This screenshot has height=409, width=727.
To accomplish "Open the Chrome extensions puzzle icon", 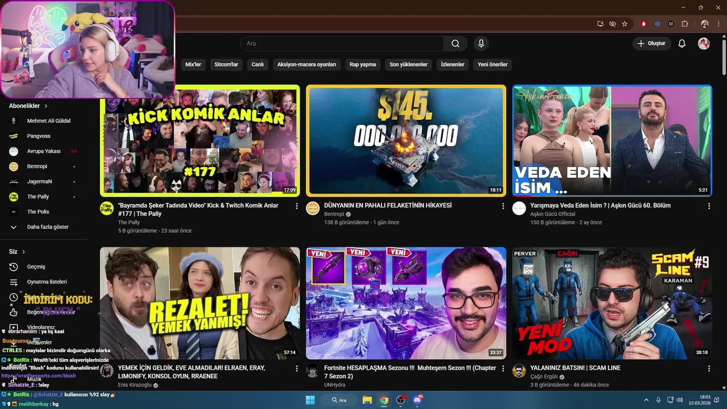I will 684,24.
